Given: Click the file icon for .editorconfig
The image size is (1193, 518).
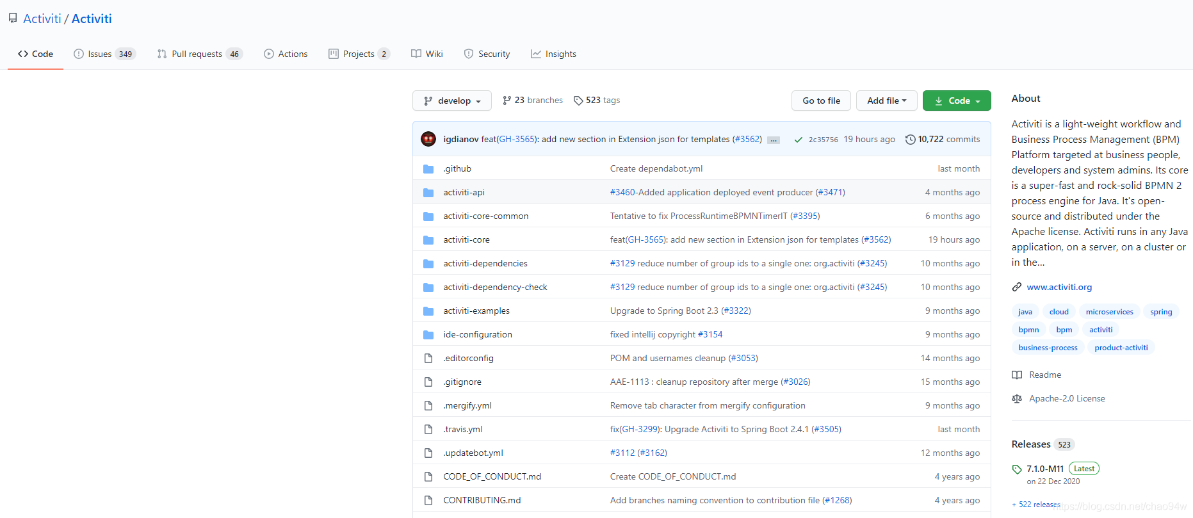Looking at the screenshot, I should pyautogui.click(x=428, y=359).
